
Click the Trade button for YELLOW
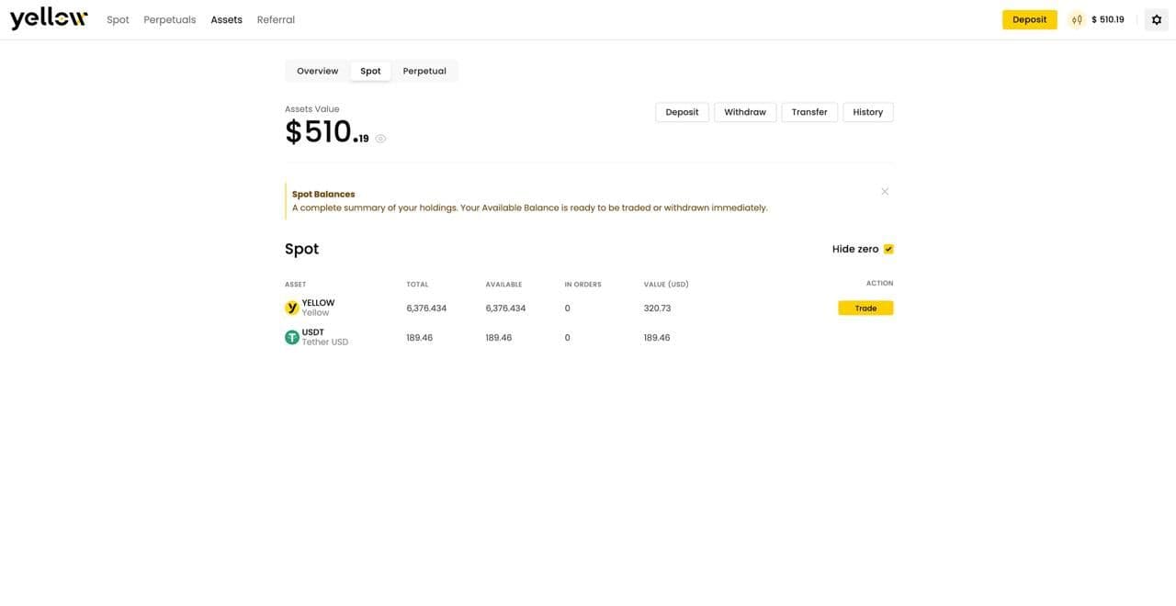pos(865,309)
